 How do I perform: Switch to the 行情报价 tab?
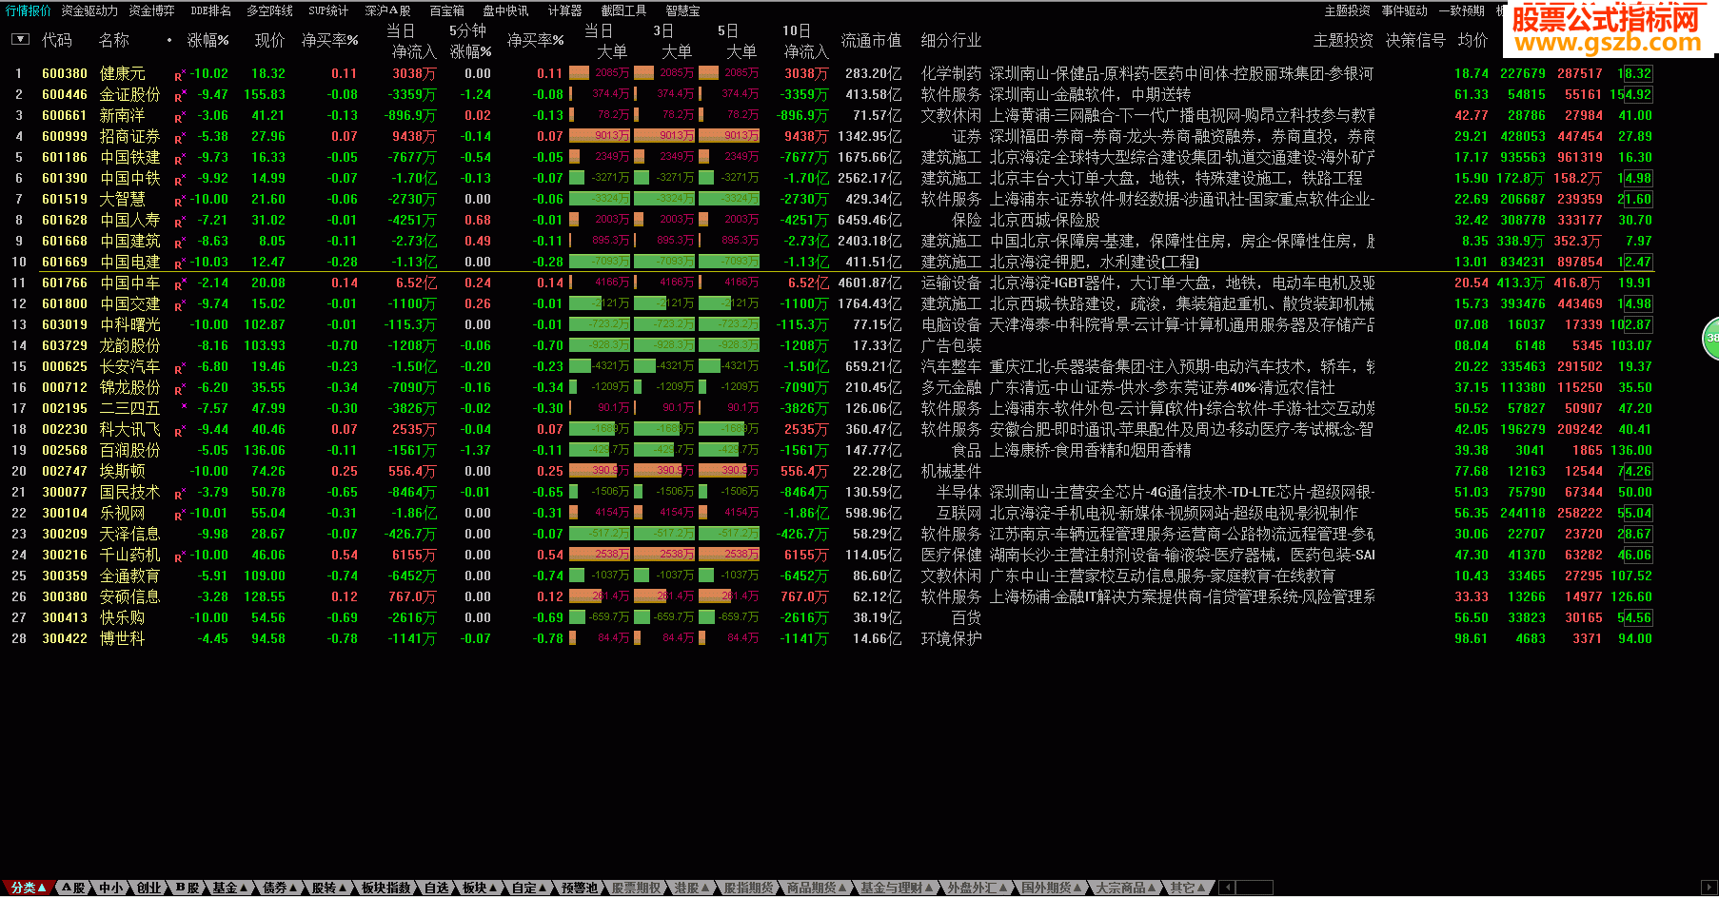coord(28,10)
